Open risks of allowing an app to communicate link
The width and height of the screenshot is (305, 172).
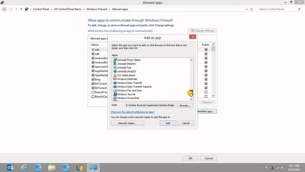[120, 31]
